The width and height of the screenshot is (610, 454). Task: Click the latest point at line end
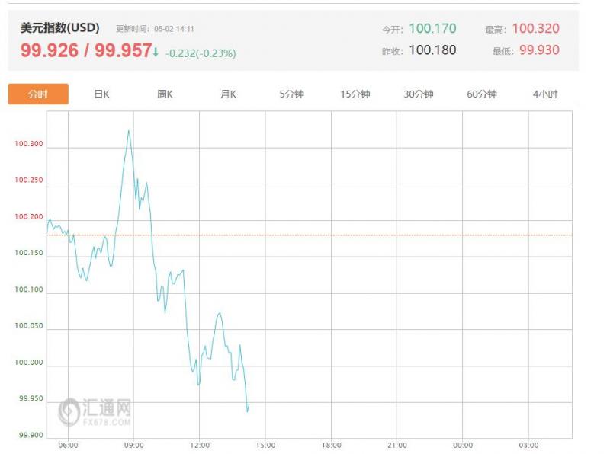[249, 407]
